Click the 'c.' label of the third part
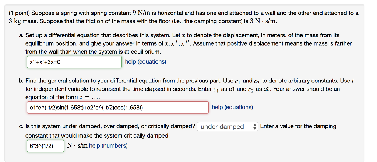 click(21, 126)
